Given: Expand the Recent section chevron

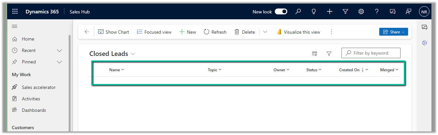Looking at the screenshot, I should pos(59,50).
